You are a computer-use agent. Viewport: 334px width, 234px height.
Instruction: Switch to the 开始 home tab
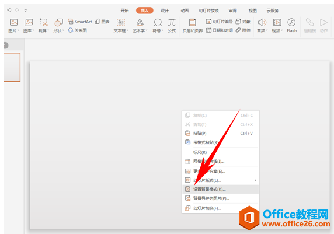coord(124,11)
